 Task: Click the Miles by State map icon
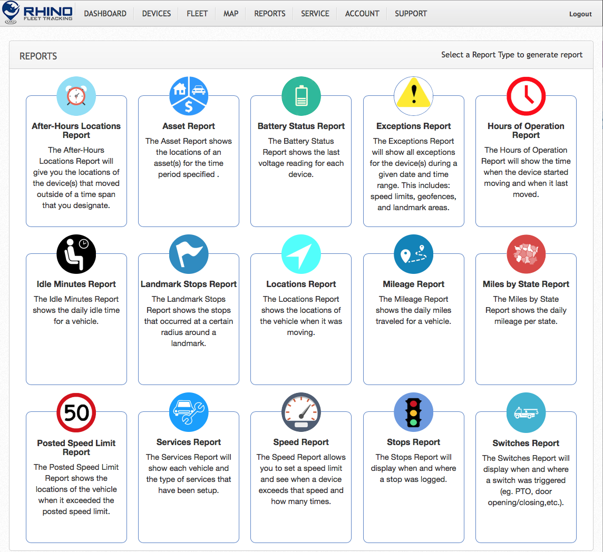(526, 254)
